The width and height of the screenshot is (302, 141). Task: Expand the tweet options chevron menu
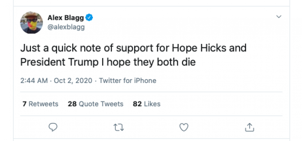pos(279,16)
